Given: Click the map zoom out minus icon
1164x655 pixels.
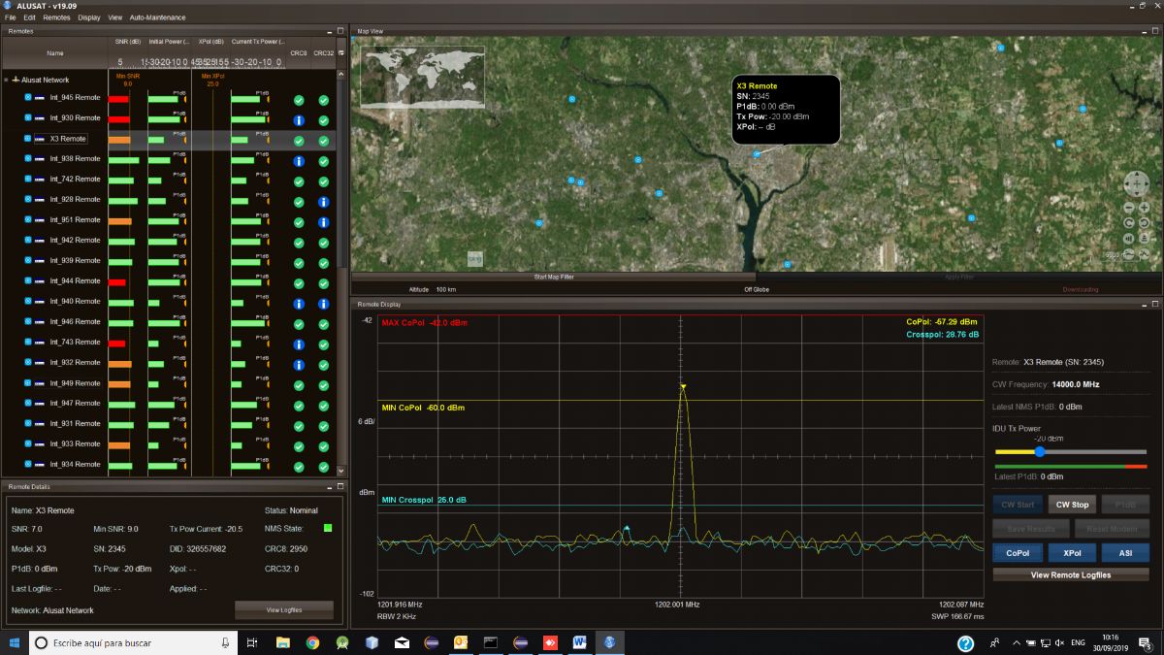Looking at the screenshot, I should [x=1129, y=208].
